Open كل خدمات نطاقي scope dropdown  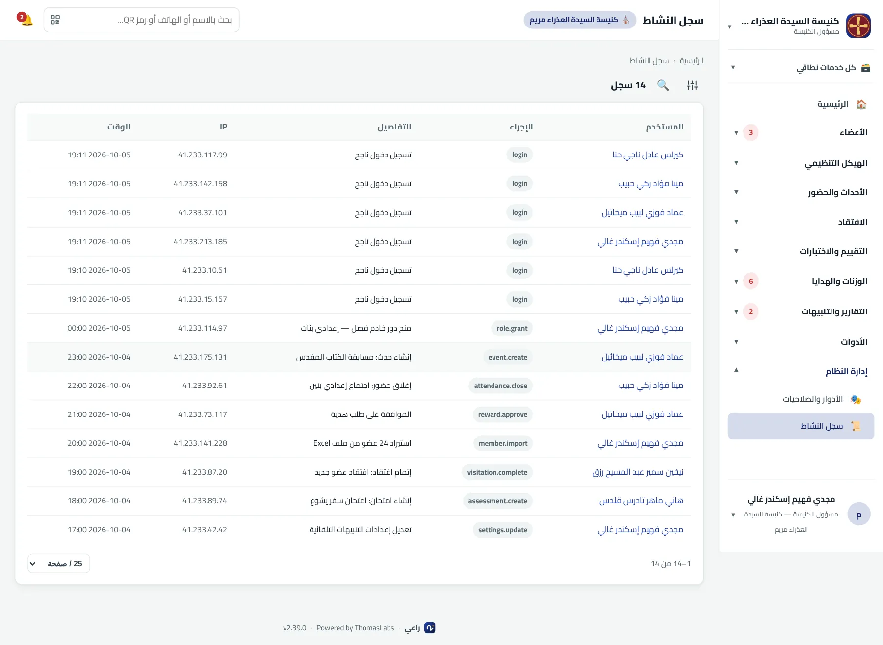(x=801, y=67)
